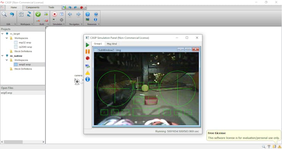282x149 pixels.
Task: Click the status bar filter funnel icon
Action: [x=269, y=147]
